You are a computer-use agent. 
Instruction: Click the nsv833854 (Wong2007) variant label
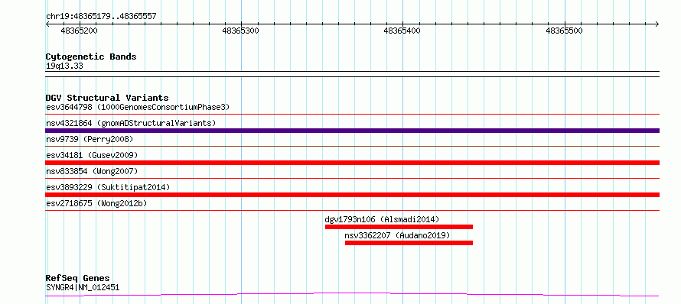tap(92, 171)
